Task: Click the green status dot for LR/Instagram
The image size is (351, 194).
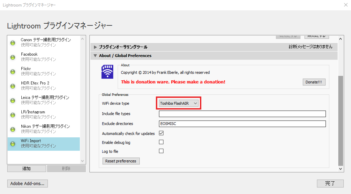Action: [13, 115]
